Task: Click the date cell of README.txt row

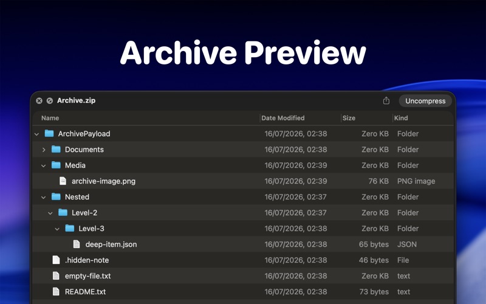Action: pos(296,292)
